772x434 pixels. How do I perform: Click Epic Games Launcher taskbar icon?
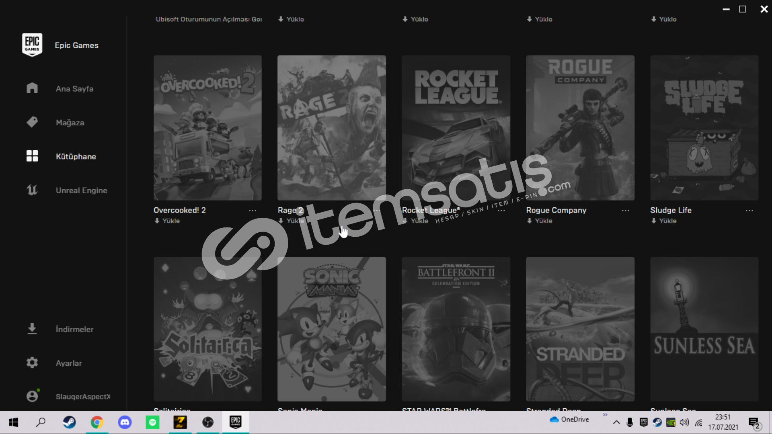tap(236, 422)
